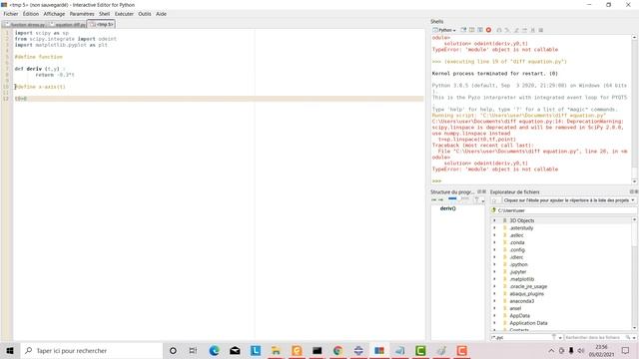This screenshot has width=639, height=359.
Task: Open Google Chrome from taskbar
Action: point(337,350)
